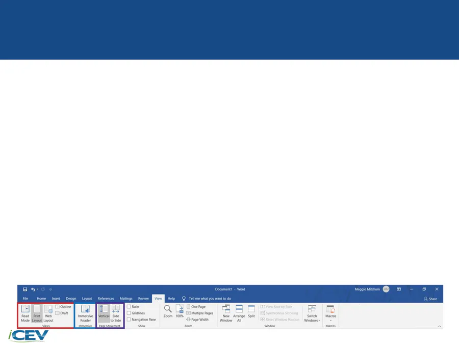Open the References tab

pos(106,299)
